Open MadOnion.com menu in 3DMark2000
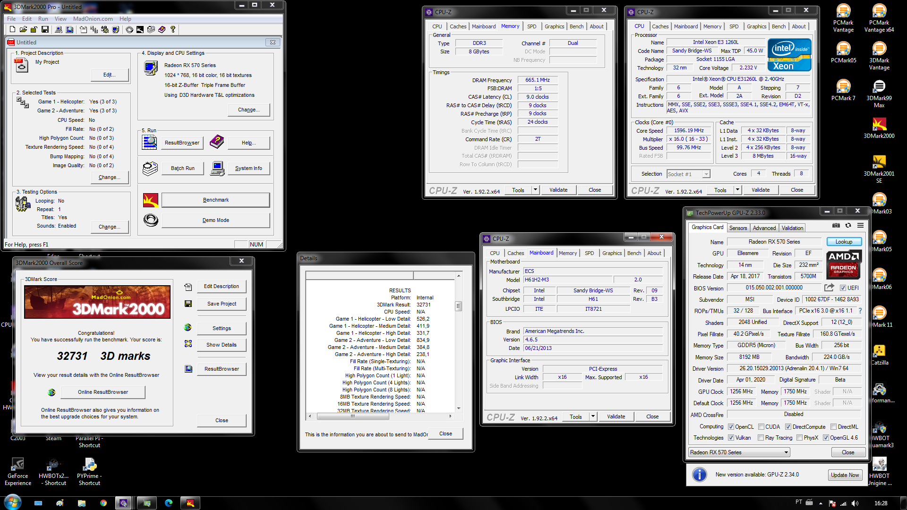The image size is (907, 510). coord(93,19)
